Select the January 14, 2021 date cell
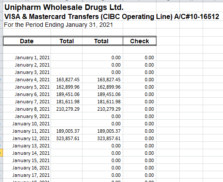 tap(27, 153)
